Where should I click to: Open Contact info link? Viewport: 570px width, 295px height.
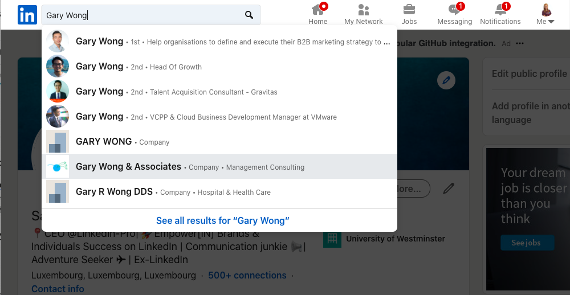58,289
